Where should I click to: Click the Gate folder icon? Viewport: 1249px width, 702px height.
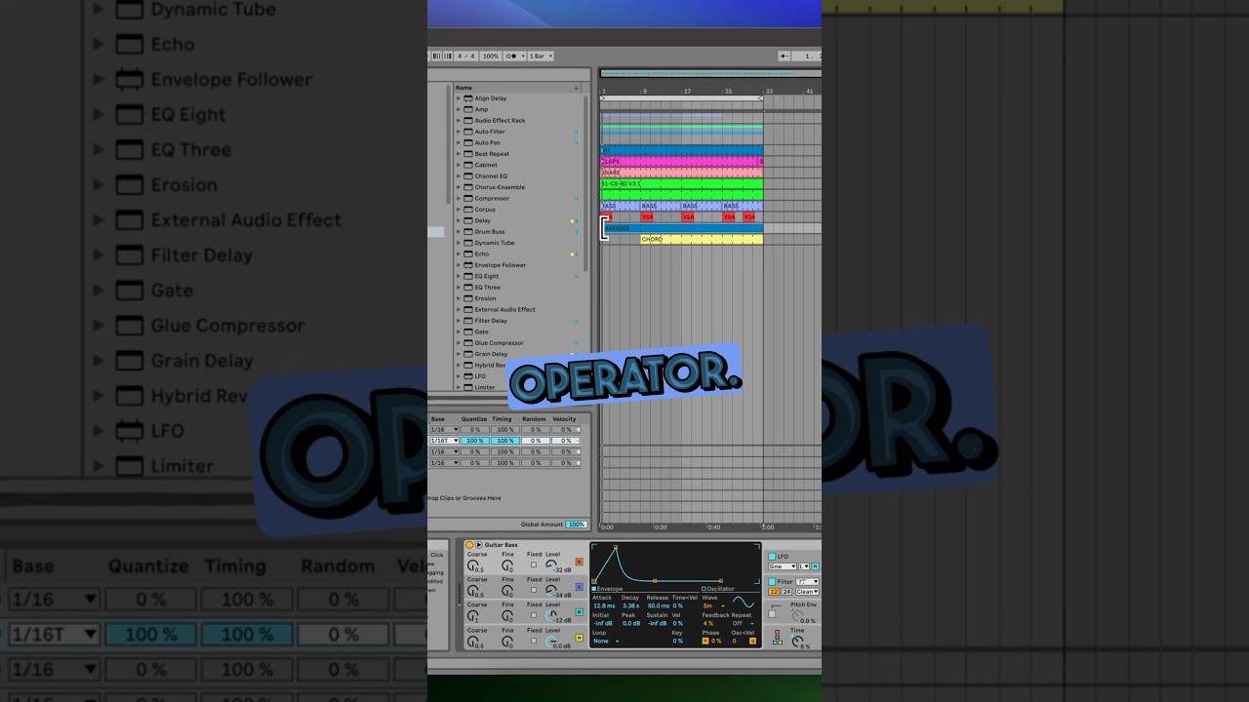pyautogui.click(x=467, y=331)
